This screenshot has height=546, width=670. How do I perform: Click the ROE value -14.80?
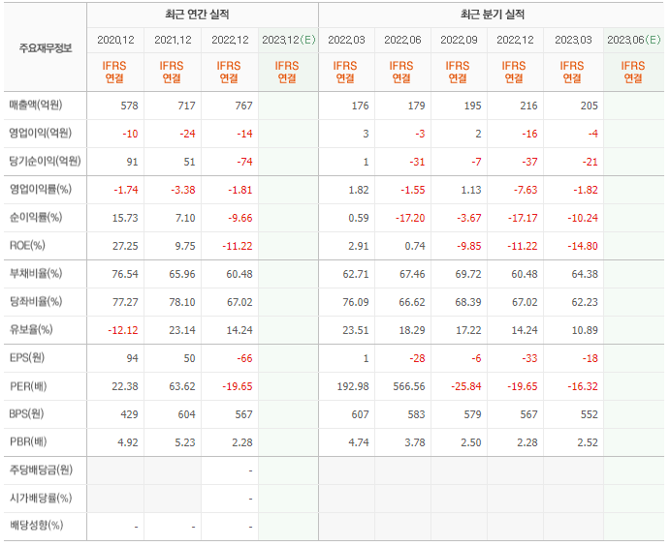pos(583,246)
